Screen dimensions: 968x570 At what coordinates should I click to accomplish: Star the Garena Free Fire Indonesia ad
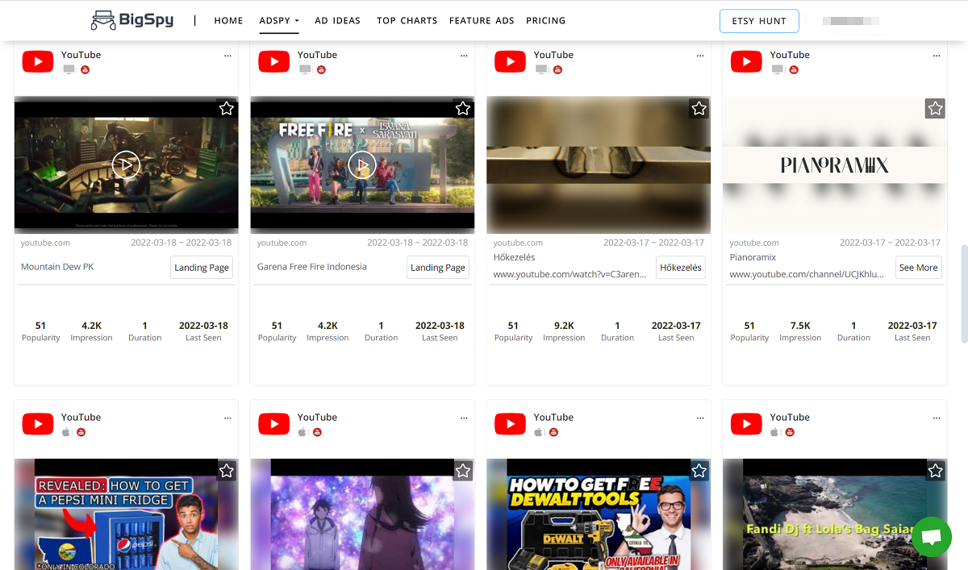tap(463, 108)
